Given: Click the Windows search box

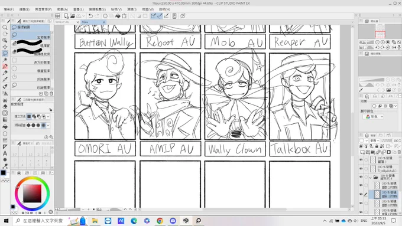Looking at the screenshot, I should (40, 221).
